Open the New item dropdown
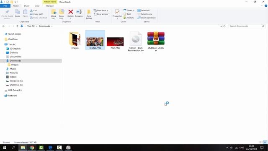 (101, 10)
